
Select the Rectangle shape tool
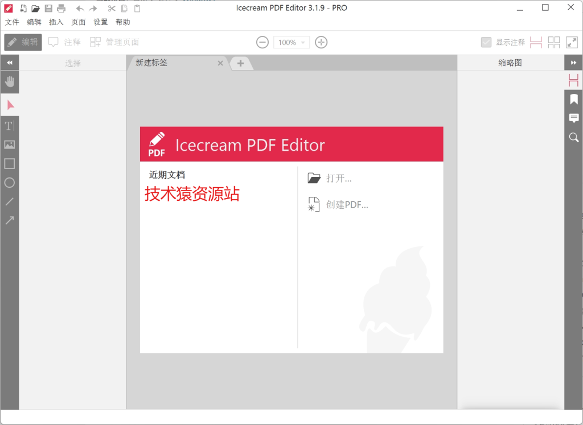pyautogui.click(x=10, y=163)
